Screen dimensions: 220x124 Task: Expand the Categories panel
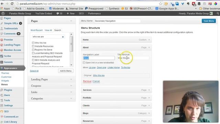tap(52, 99)
